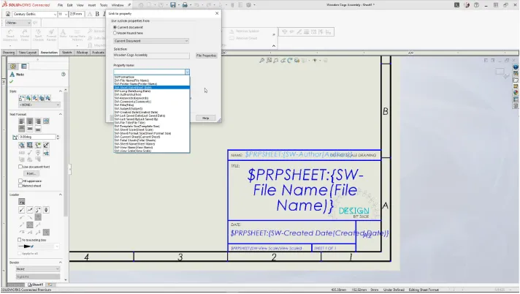The width and height of the screenshot is (520, 294).
Task: Open the Tools menu
Action: [104, 5]
